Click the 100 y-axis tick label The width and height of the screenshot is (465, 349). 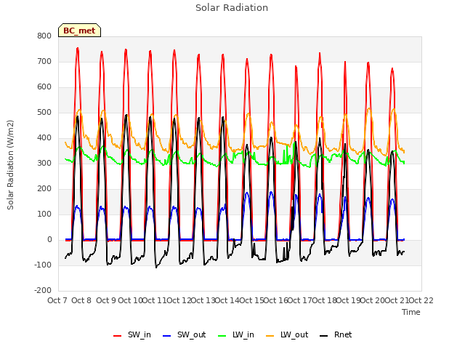point(44,214)
